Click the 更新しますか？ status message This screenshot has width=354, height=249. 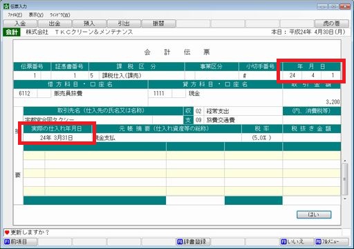click(30, 232)
